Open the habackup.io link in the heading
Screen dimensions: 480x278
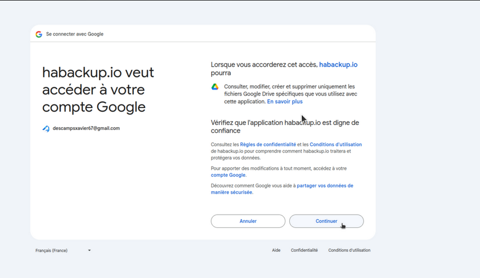pos(338,64)
